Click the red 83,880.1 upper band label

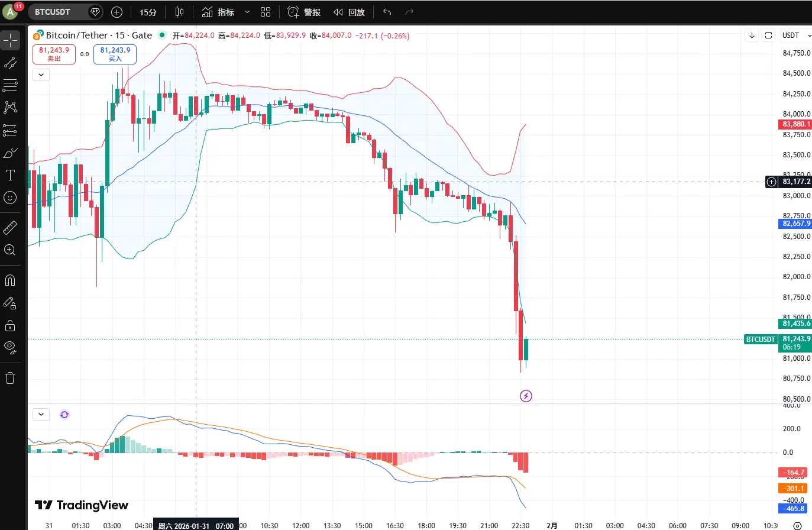796,124
